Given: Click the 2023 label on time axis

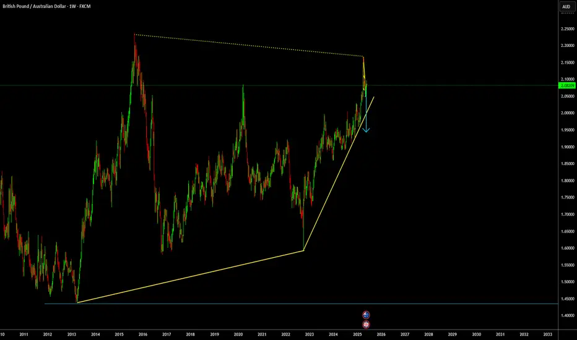Looking at the screenshot, I should [310, 334].
